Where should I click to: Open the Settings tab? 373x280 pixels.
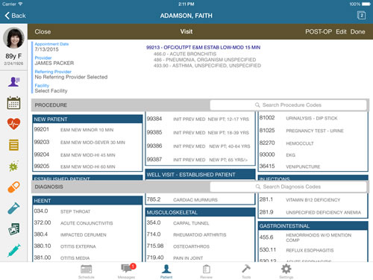286,271
